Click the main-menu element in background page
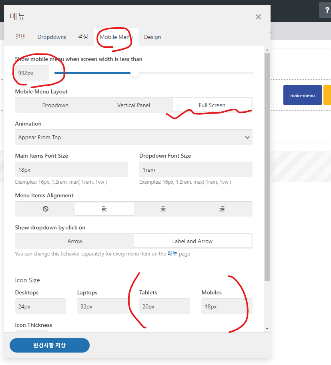331x365 pixels. pos(303,95)
